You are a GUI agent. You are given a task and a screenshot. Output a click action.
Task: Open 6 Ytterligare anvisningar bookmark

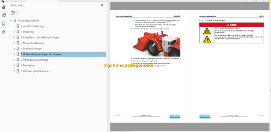(x=34, y=60)
